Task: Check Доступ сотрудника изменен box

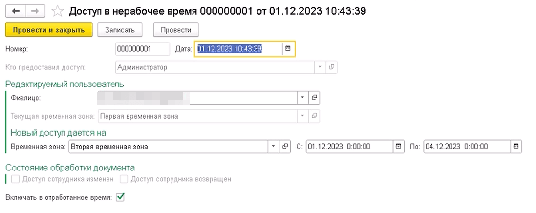Action: [15, 179]
